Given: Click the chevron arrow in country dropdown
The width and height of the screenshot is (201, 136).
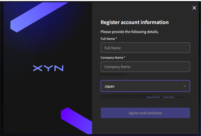Looking at the screenshot, I should pos(184,86).
